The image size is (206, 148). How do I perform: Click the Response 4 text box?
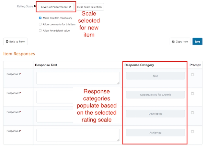78,135
